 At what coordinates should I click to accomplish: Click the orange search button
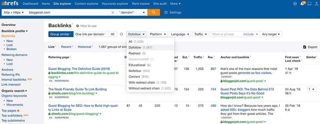[154, 12]
